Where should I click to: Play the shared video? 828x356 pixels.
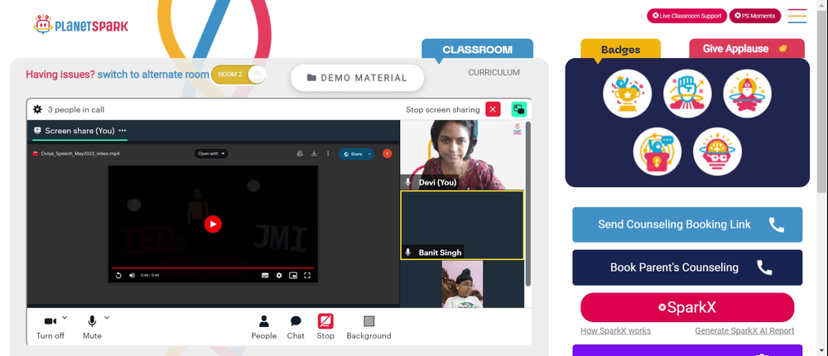(x=213, y=224)
